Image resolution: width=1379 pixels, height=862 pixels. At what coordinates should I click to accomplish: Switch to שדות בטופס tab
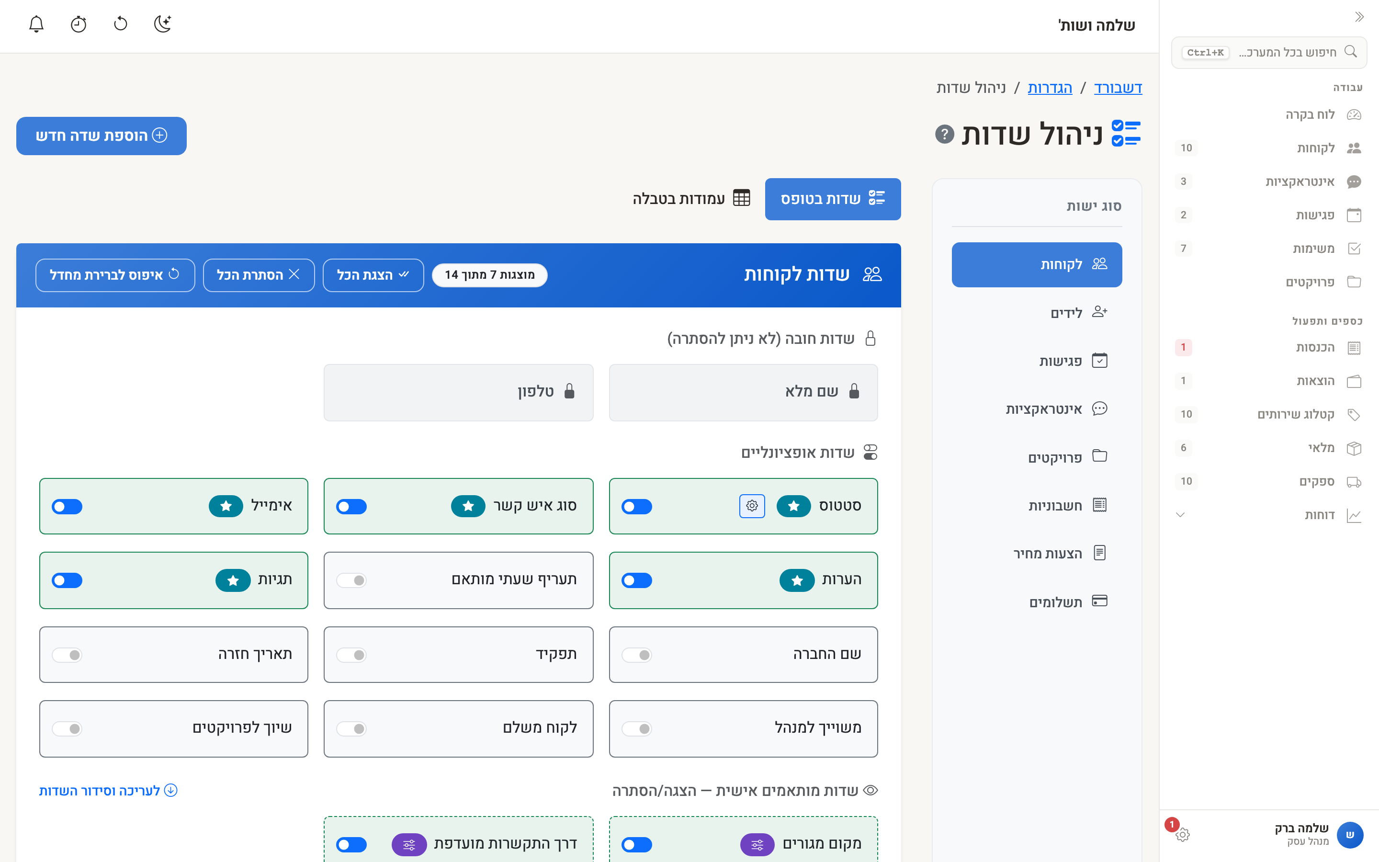tap(833, 199)
